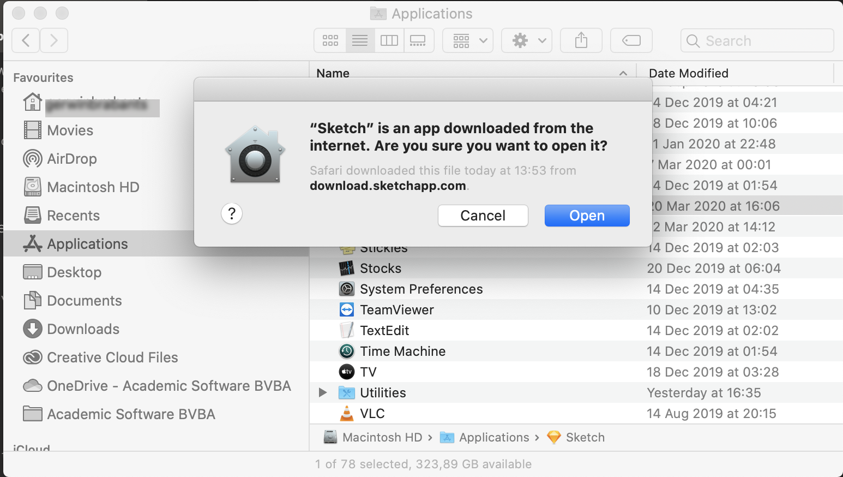Image resolution: width=843 pixels, height=477 pixels.
Task: Select Macintosh HD in the sidebar
Action: point(93,187)
